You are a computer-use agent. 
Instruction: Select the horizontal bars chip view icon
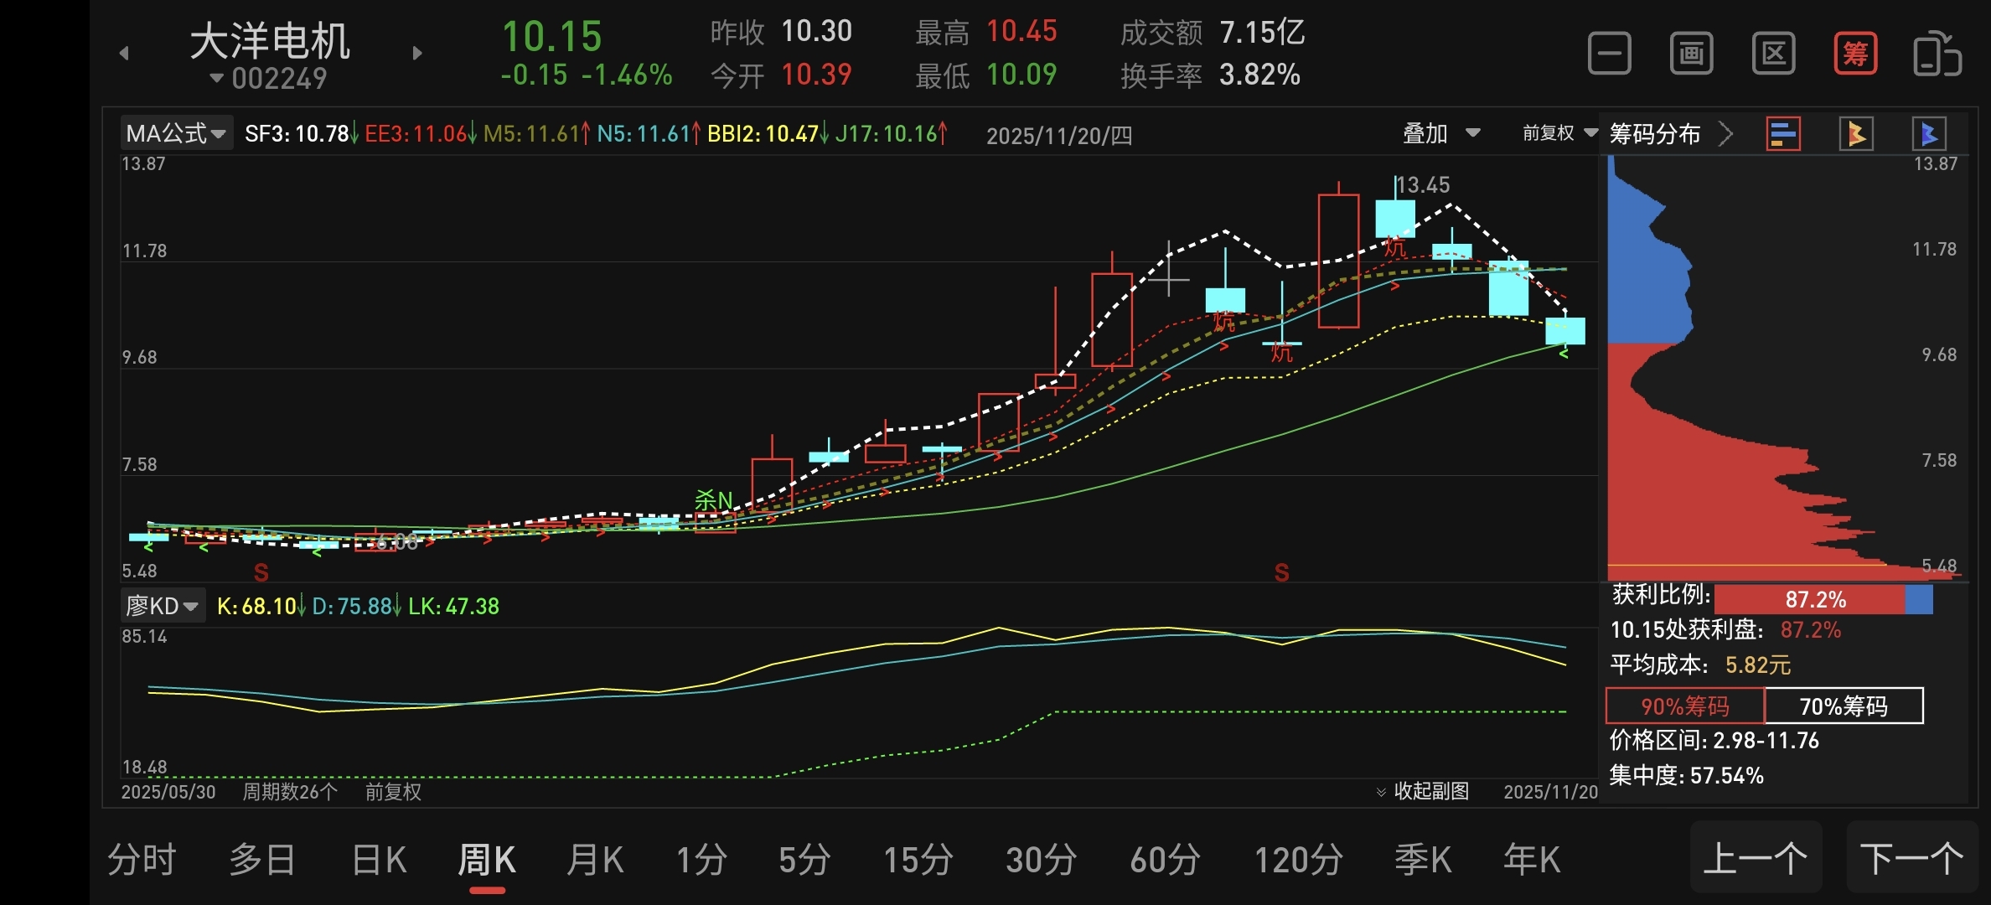pyautogui.click(x=1782, y=134)
